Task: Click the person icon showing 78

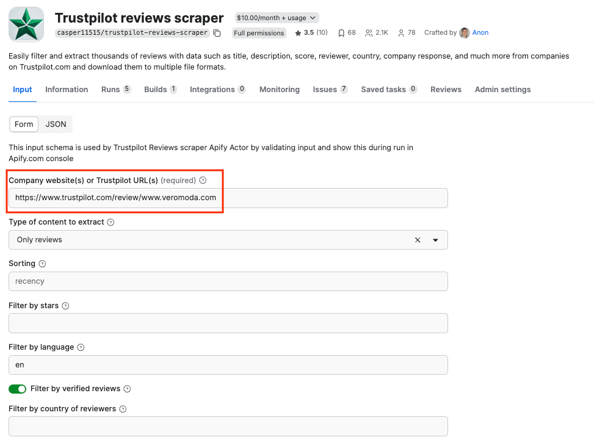Action: 402,32
